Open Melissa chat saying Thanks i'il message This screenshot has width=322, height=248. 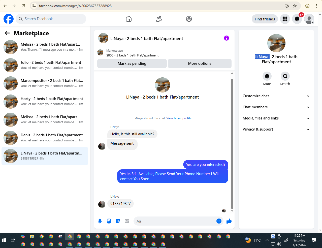point(45,47)
